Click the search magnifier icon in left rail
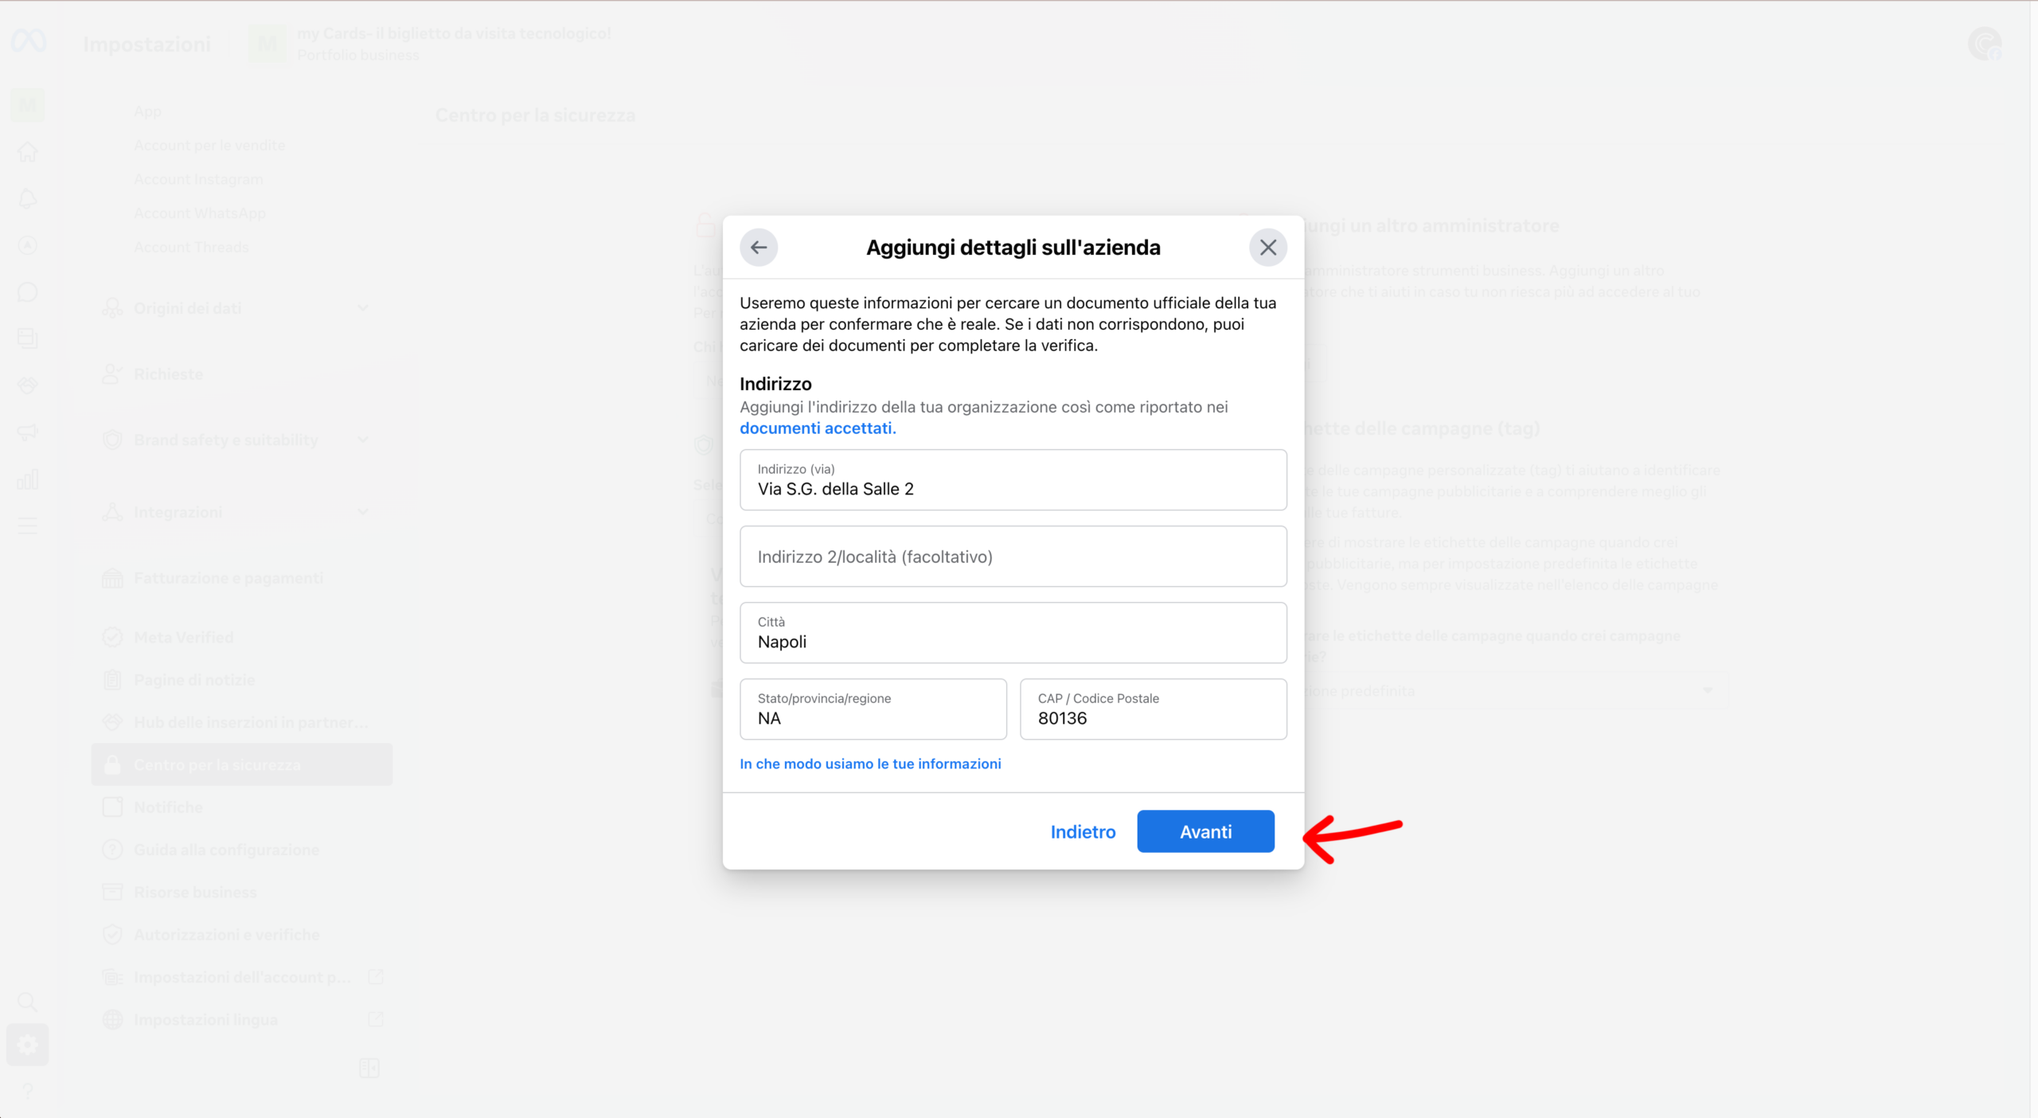The height and width of the screenshot is (1118, 2038). [28, 1002]
